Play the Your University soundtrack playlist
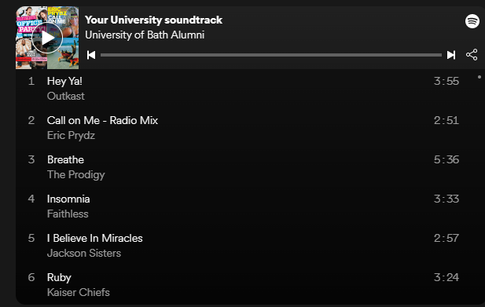485x307 pixels. click(x=47, y=38)
